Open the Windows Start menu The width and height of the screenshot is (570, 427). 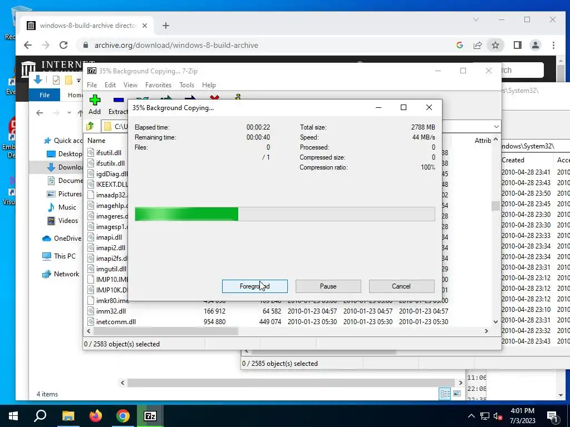pyautogui.click(x=13, y=416)
